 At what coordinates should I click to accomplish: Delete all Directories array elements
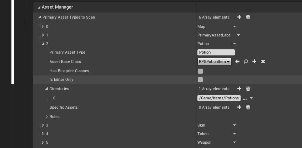[248, 89]
